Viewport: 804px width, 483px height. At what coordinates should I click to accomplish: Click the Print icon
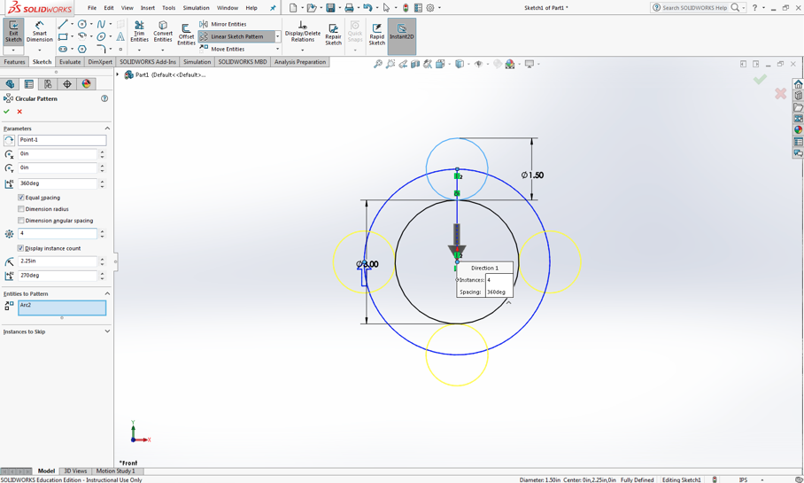pyautogui.click(x=349, y=8)
